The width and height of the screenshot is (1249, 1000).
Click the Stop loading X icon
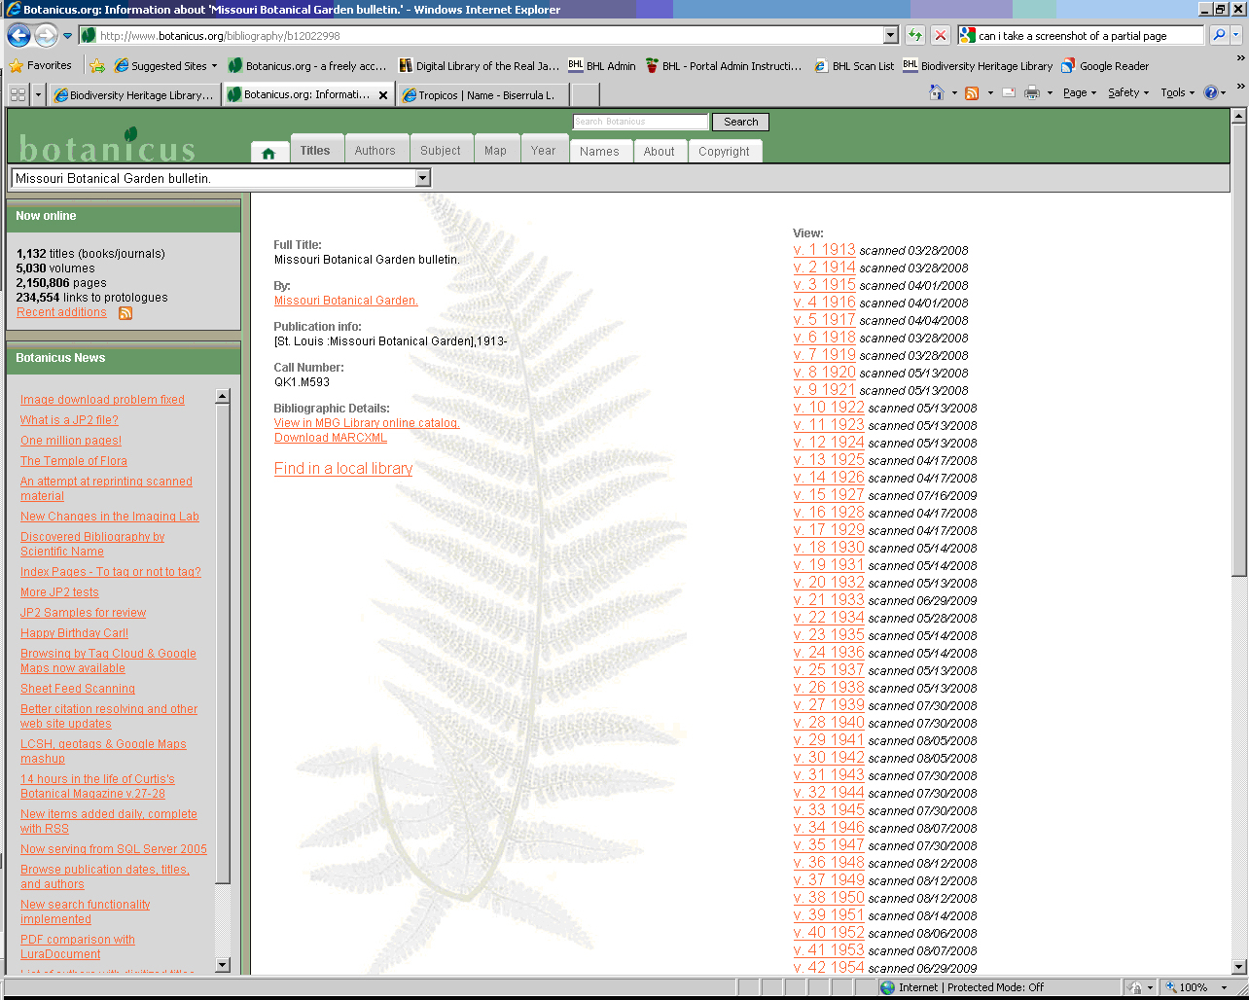click(940, 36)
